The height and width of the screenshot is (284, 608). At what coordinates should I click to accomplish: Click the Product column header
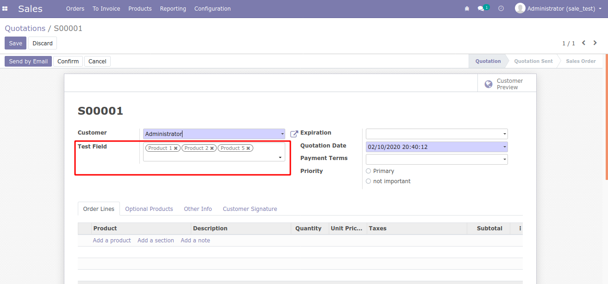[x=141, y=228]
